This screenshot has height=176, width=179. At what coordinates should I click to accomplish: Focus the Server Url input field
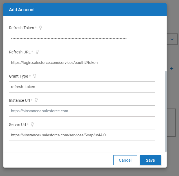tap(82, 135)
